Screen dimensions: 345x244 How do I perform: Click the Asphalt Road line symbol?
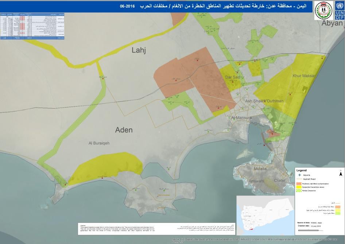(x=299, y=179)
